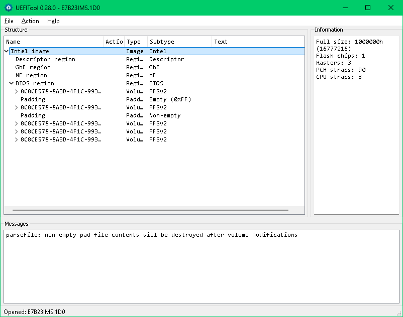Screen dimensions: 403x317
Task: Click the 'Flash chips: 1' info text
Action: tap(340, 56)
